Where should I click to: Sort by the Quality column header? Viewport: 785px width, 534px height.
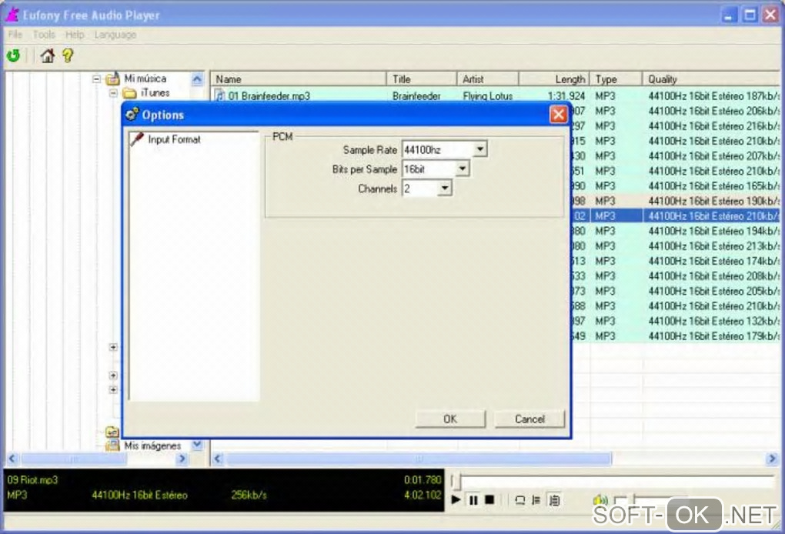click(x=711, y=79)
